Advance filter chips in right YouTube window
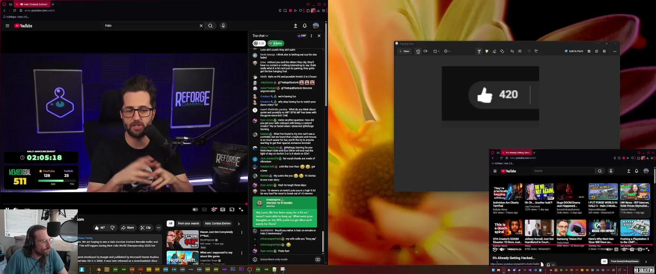656x274 pixels. [x=646, y=261]
